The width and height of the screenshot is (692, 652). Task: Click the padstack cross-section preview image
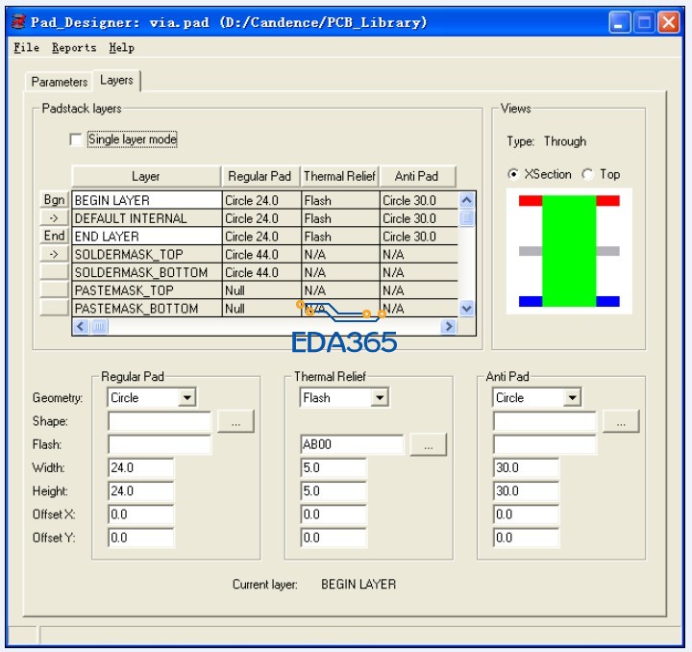pos(569,251)
